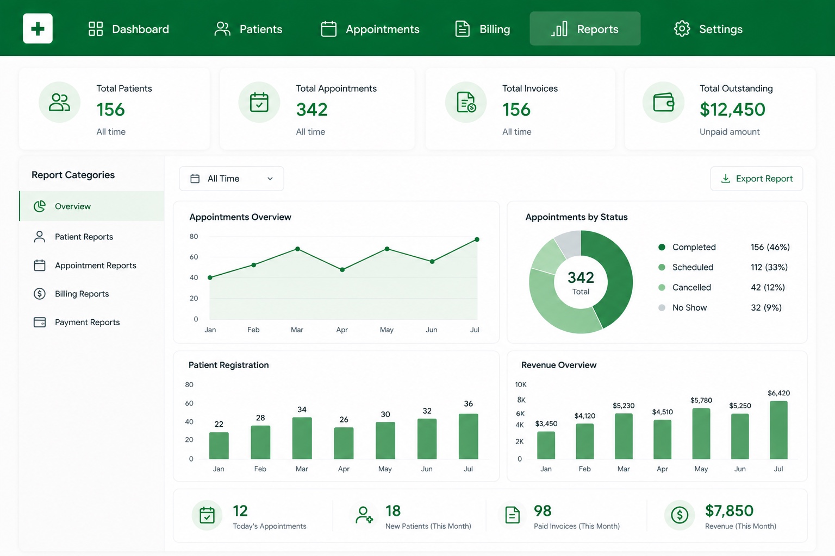The width and height of the screenshot is (835, 556).
Task: Open the Dashboard tab
Action: (129, 29)
